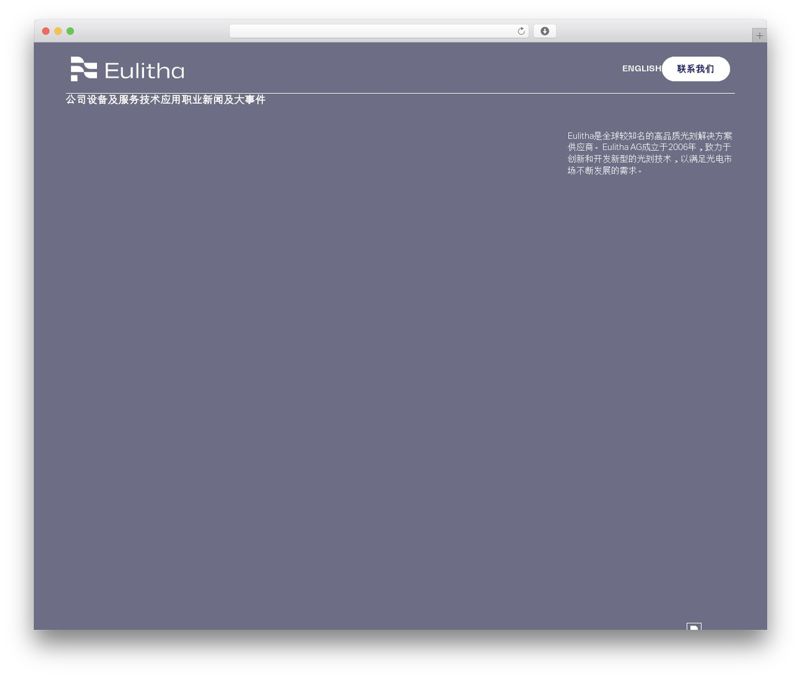Close the browser window with red button
Screen dimensions: 801x678
46,31
